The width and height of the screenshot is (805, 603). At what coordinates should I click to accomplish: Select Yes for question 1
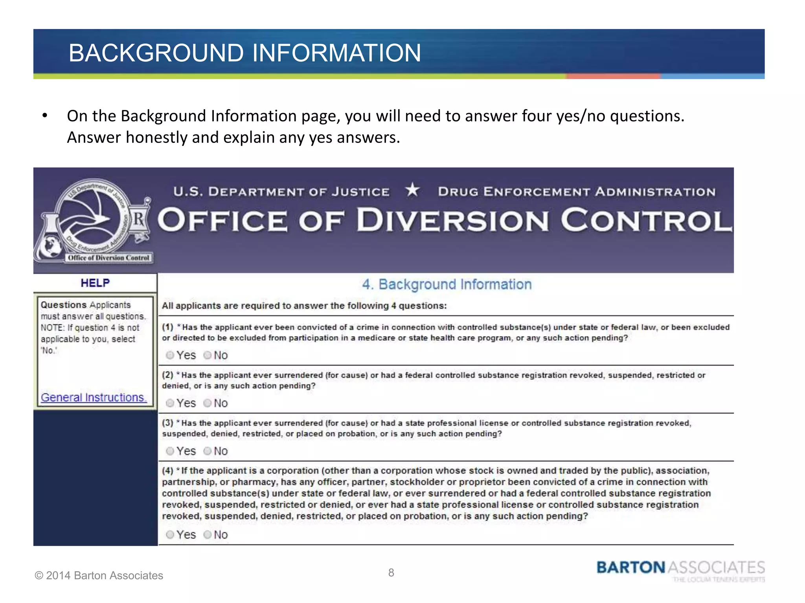click(170, 355)
